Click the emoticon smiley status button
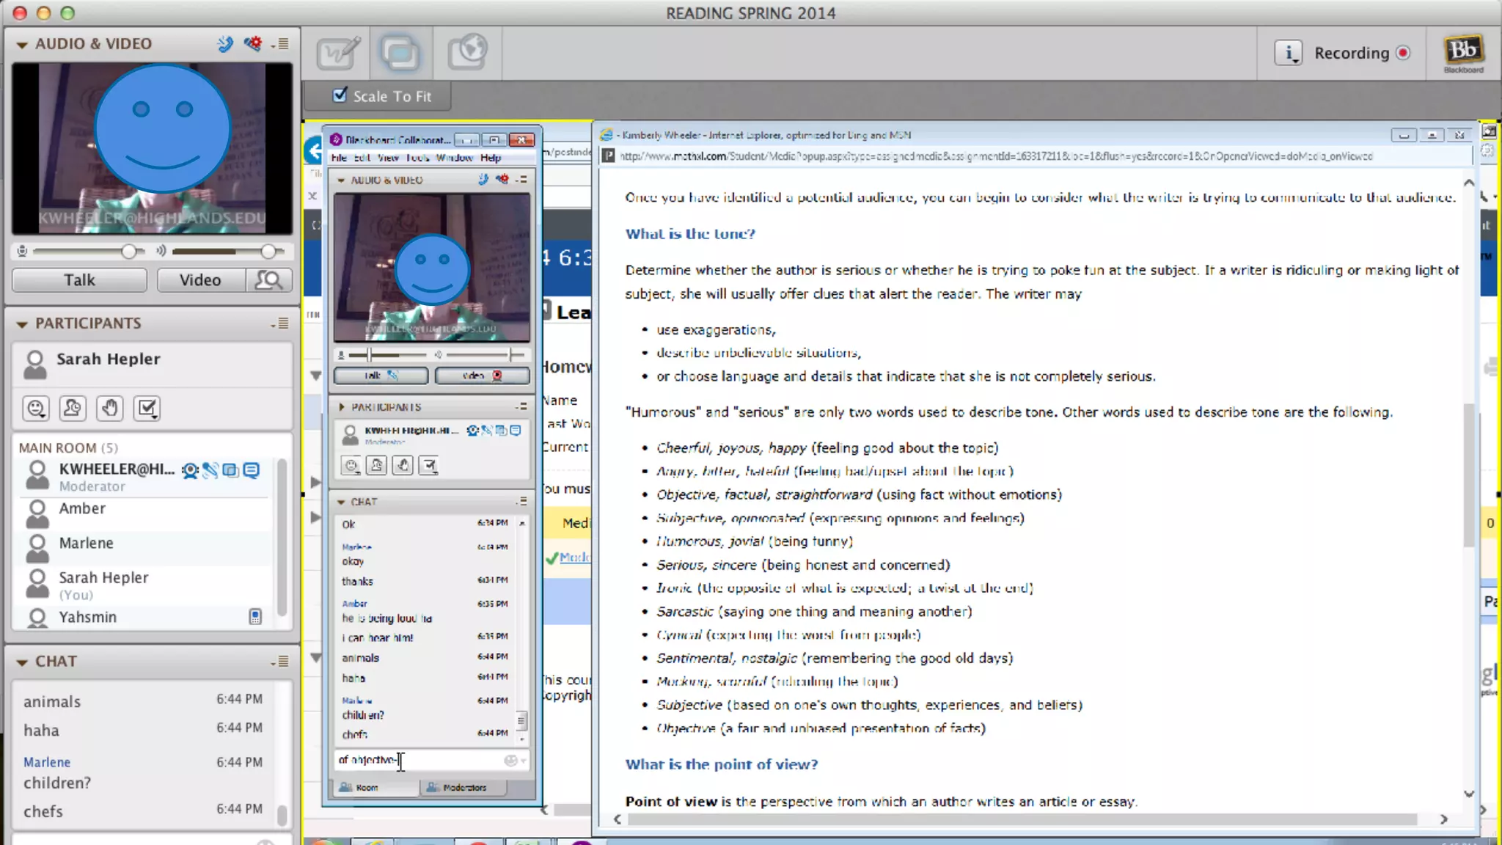 36,408
